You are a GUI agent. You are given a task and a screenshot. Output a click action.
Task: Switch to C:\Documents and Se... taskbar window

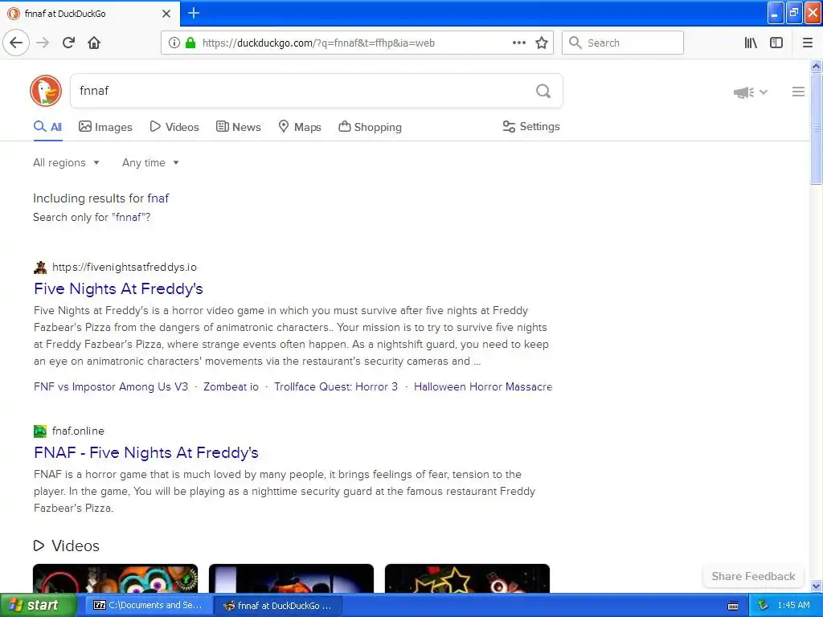coord(148,606)
